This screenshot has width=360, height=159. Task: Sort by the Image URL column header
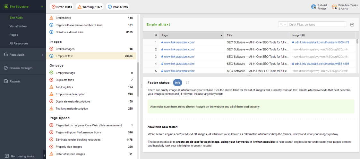[x=322, y=36]
